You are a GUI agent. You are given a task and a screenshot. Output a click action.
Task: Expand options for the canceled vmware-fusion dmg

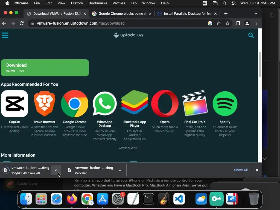120,170
